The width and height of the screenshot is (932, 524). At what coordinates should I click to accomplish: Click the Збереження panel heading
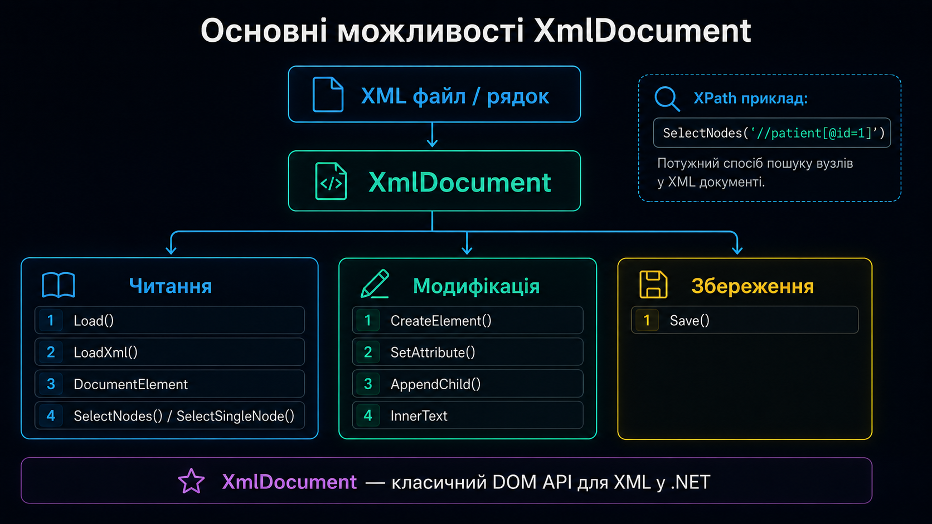[753, 286]
